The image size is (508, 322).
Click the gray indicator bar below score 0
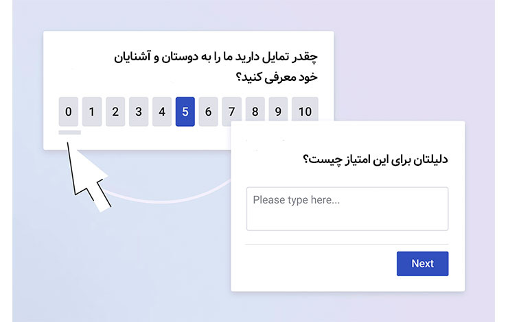click(x=69, y=132)
